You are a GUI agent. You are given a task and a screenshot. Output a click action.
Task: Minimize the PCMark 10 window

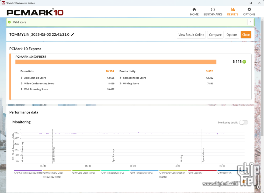(x=242, y=3)
